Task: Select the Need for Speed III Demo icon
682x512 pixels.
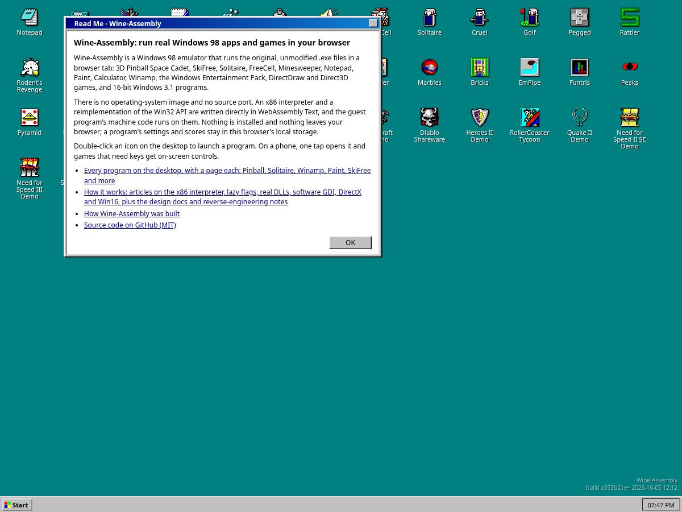Action: (30, 179)
